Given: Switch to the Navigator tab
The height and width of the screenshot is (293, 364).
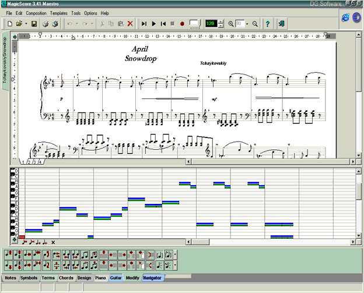Looking at the screenshot, I should pos(152,278).
